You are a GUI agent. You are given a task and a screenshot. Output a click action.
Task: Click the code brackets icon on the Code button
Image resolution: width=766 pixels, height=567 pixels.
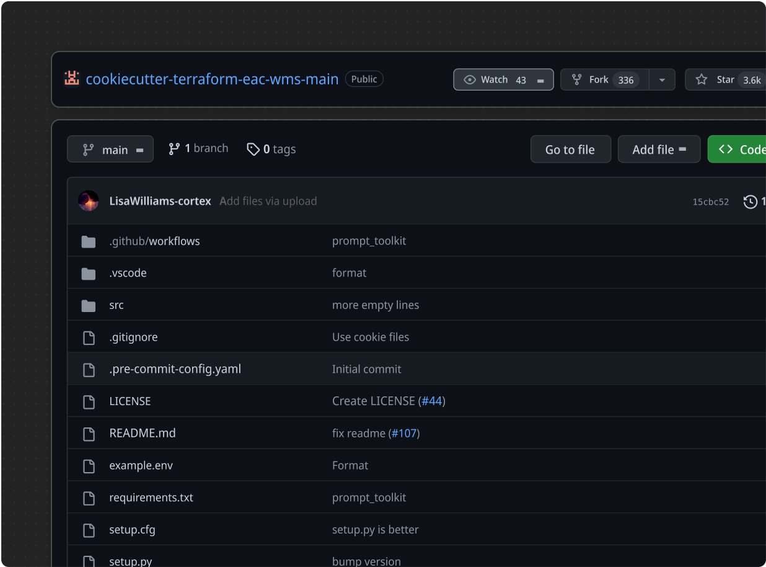tap(726, 149)
